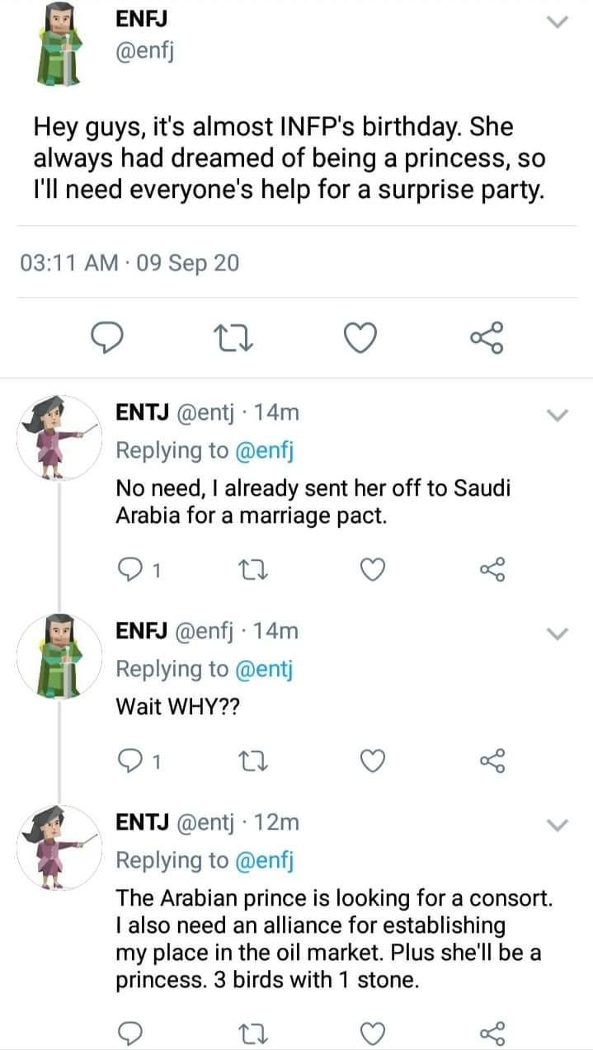Viewport: 593px width, 1050px height.
Task: Share the main surprise party tweet
Action: point(487,338)
